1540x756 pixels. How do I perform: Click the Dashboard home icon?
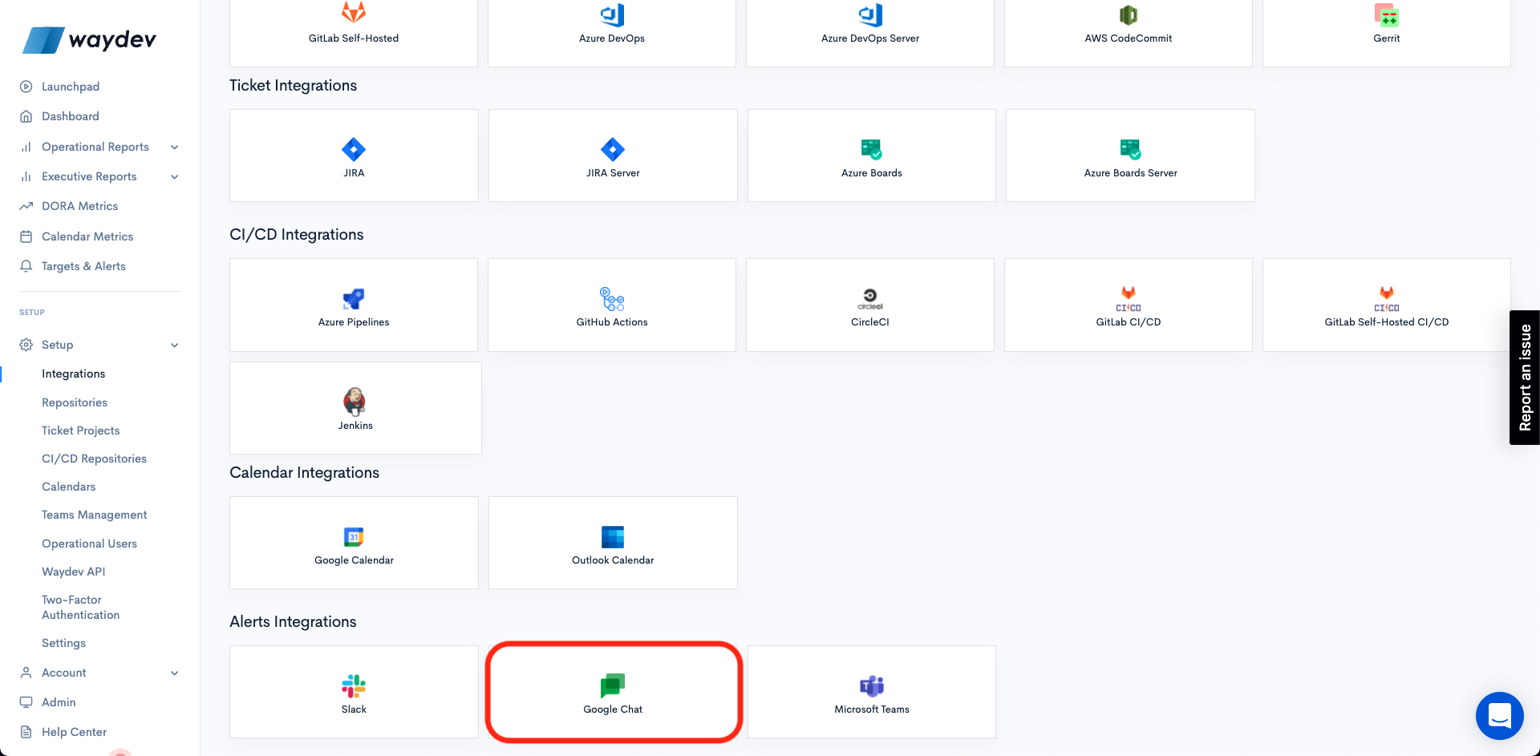pos(26,116)
